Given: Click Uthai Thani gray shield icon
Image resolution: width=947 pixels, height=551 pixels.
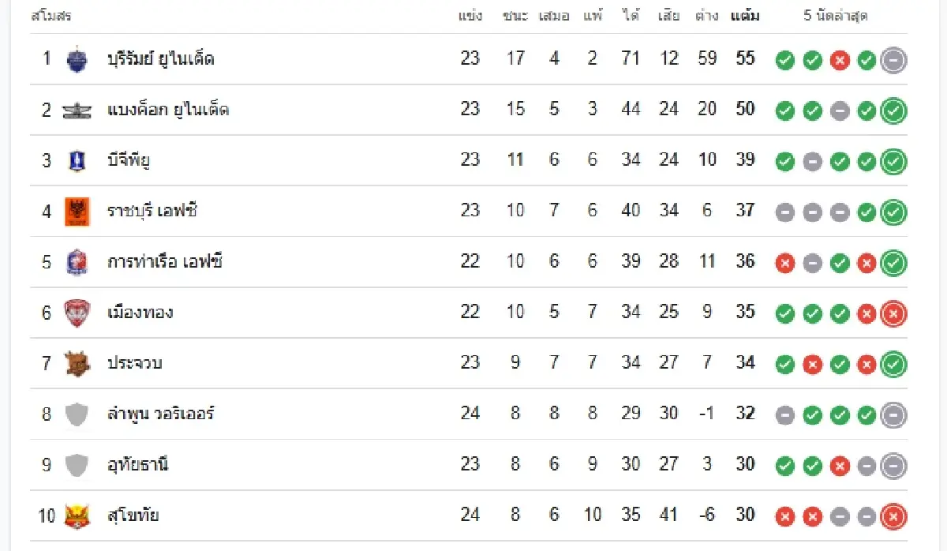Looking at the screenshot, I should pos(77,465).
